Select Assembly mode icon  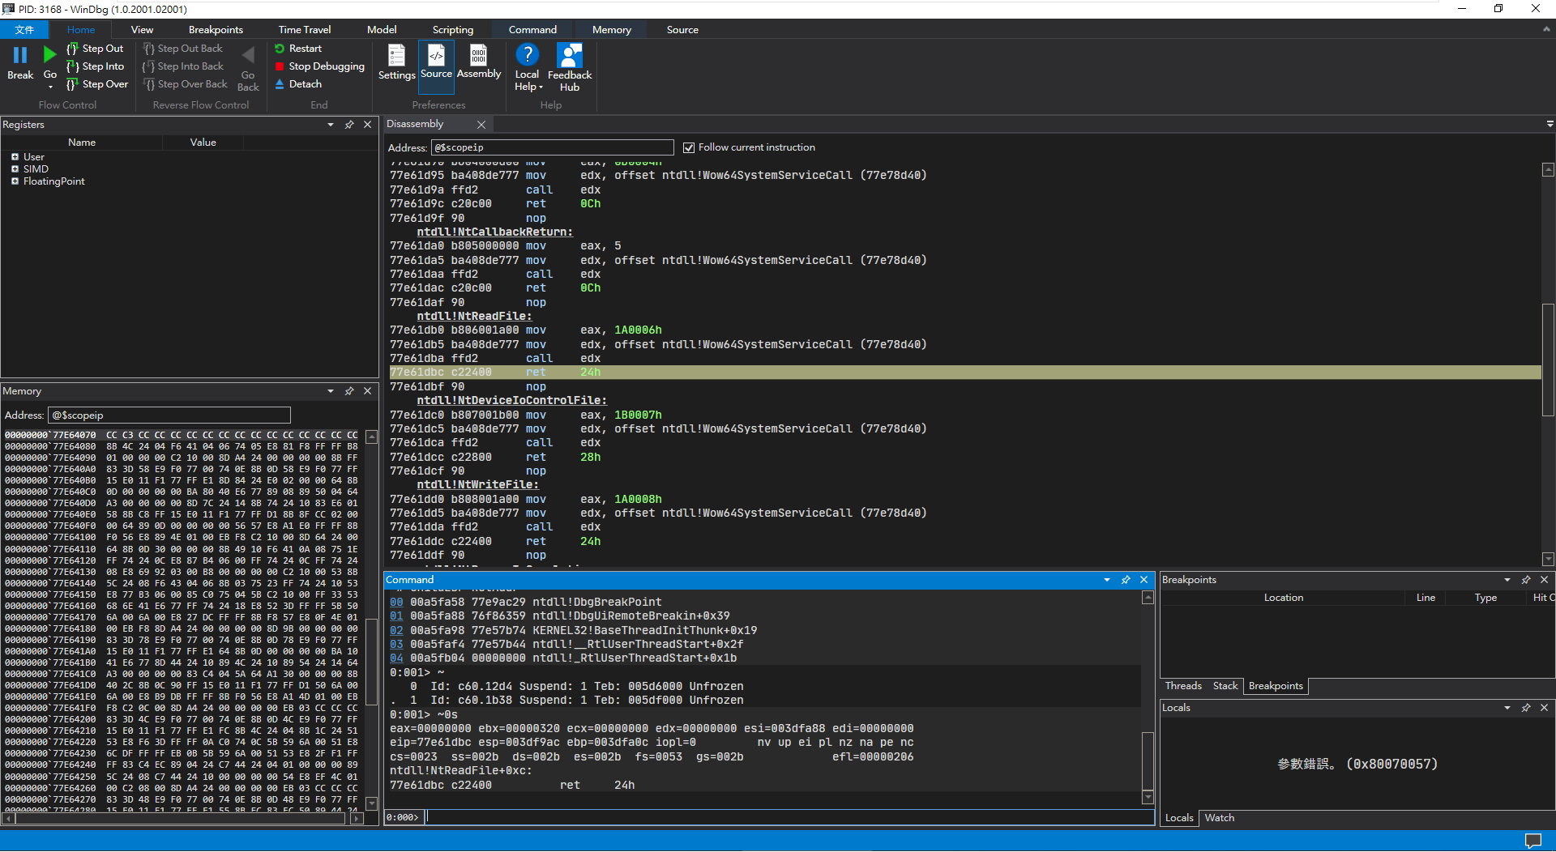tap(479, 55)
